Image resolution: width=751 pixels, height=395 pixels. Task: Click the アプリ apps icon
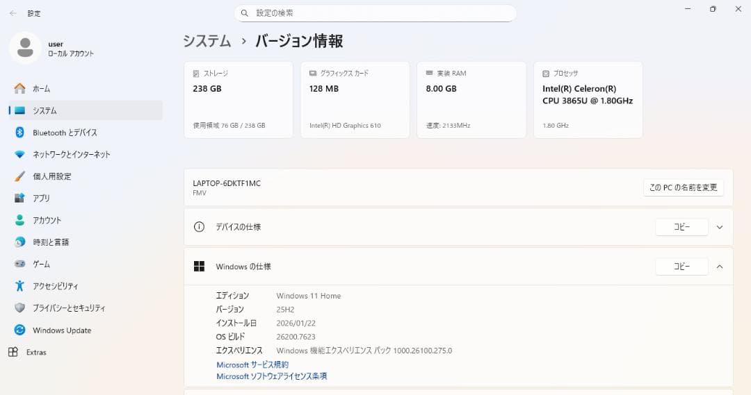point(19,198)
